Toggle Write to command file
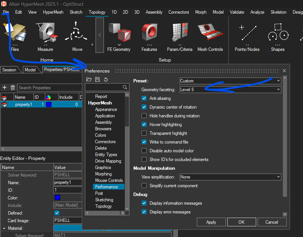303x237 pixels. pos(144,142)
